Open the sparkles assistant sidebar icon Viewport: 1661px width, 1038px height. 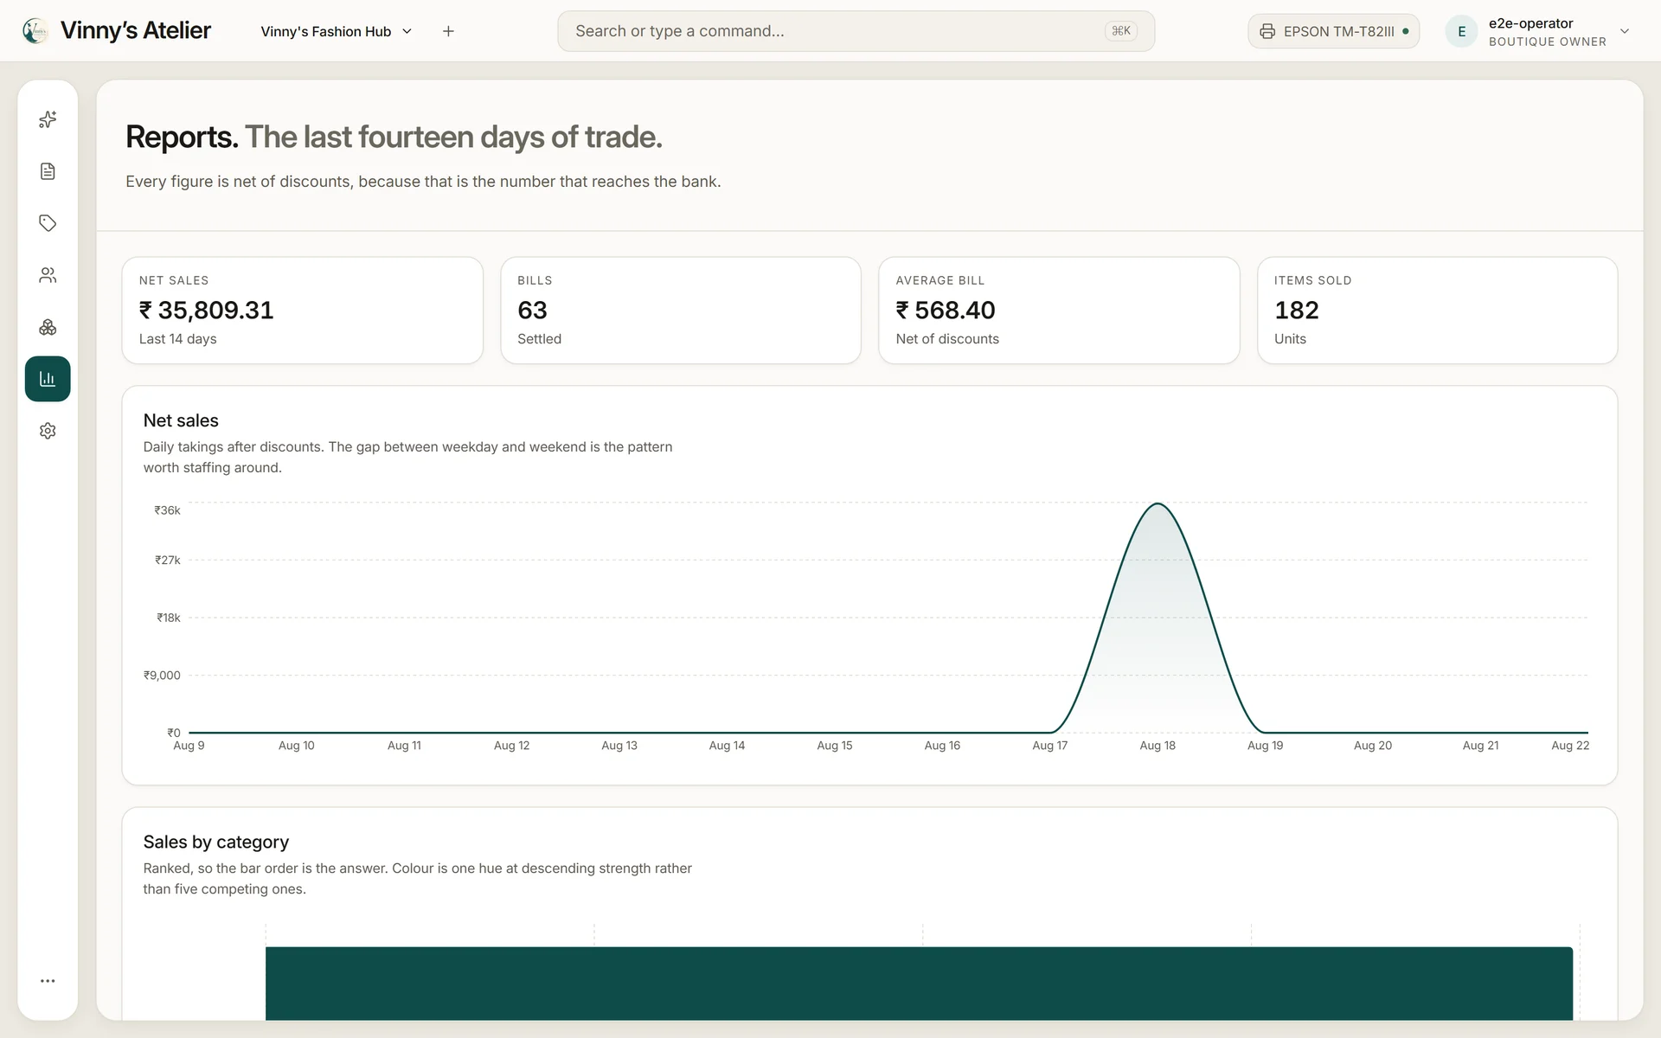coord(48,119)
